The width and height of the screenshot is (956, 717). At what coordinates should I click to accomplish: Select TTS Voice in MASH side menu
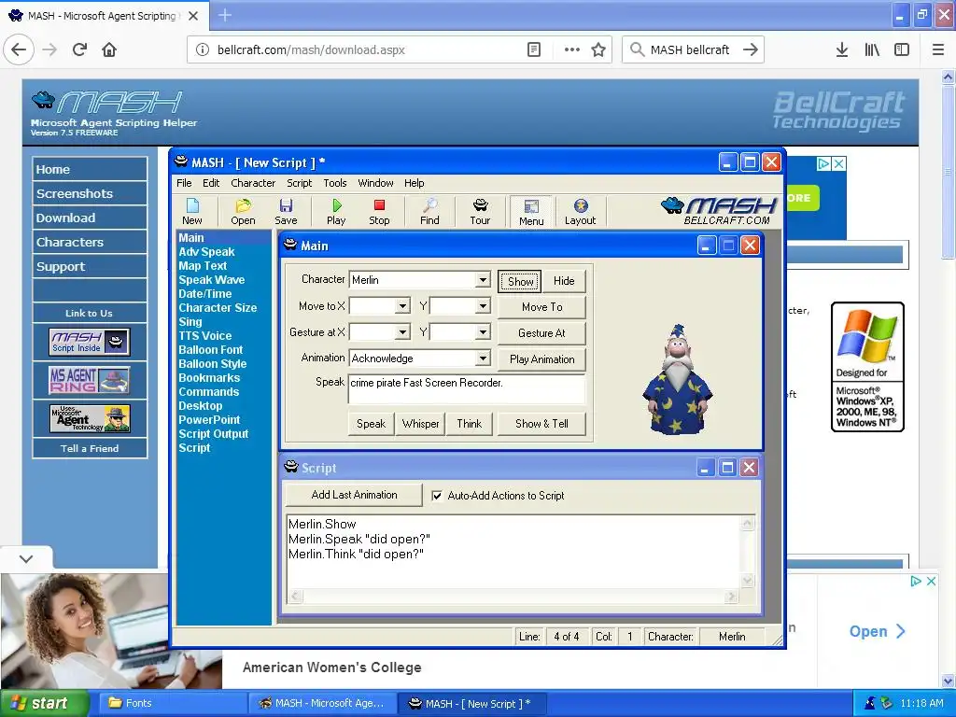click(x=204, y=336)
